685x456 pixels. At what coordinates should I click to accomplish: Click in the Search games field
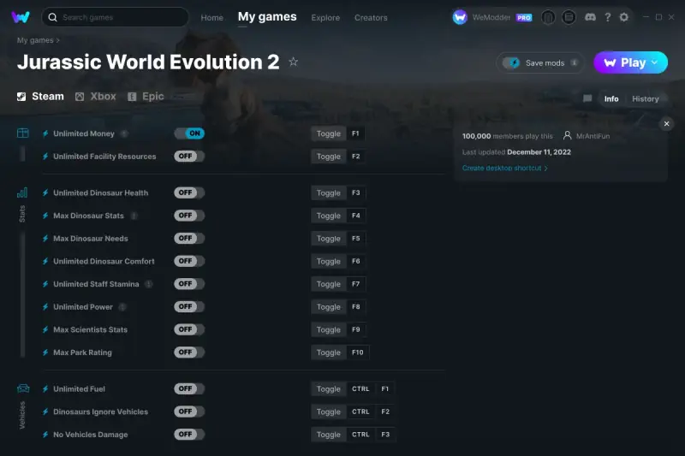click(x=115, y=17)
